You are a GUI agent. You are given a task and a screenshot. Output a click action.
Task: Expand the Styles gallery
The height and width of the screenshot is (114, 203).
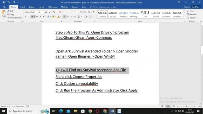point(184,17)
